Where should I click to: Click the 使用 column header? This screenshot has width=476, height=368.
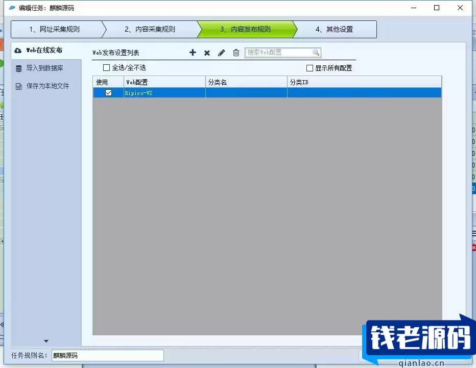(x=108, y=82)
